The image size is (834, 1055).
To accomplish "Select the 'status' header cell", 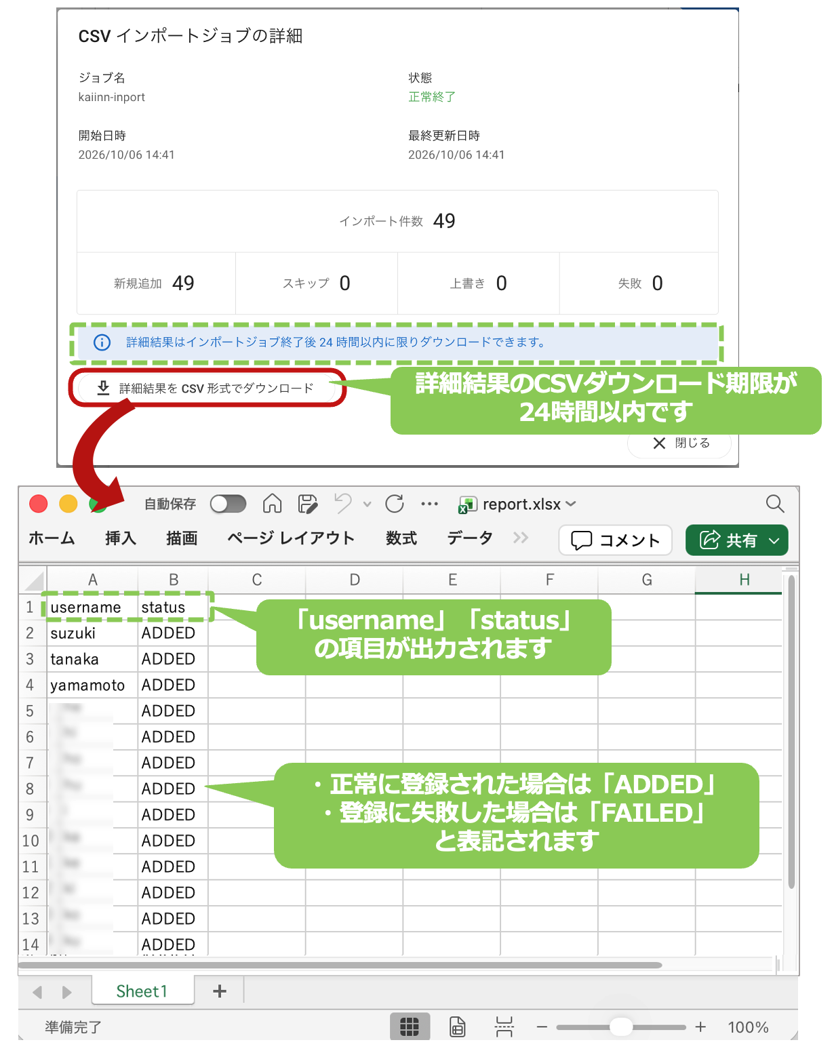I will pos(174,608).
